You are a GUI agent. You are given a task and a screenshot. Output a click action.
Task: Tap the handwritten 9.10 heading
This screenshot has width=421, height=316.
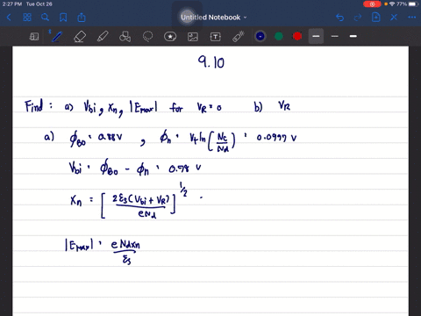pyautogui.click(x=211, y=62)
